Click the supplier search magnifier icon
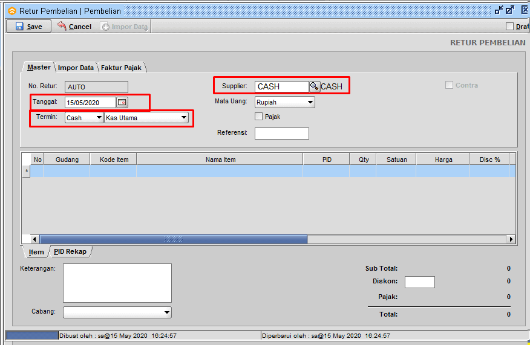This screenshot has height=345, width=530. pyautogui.click(x=314, y=86)
